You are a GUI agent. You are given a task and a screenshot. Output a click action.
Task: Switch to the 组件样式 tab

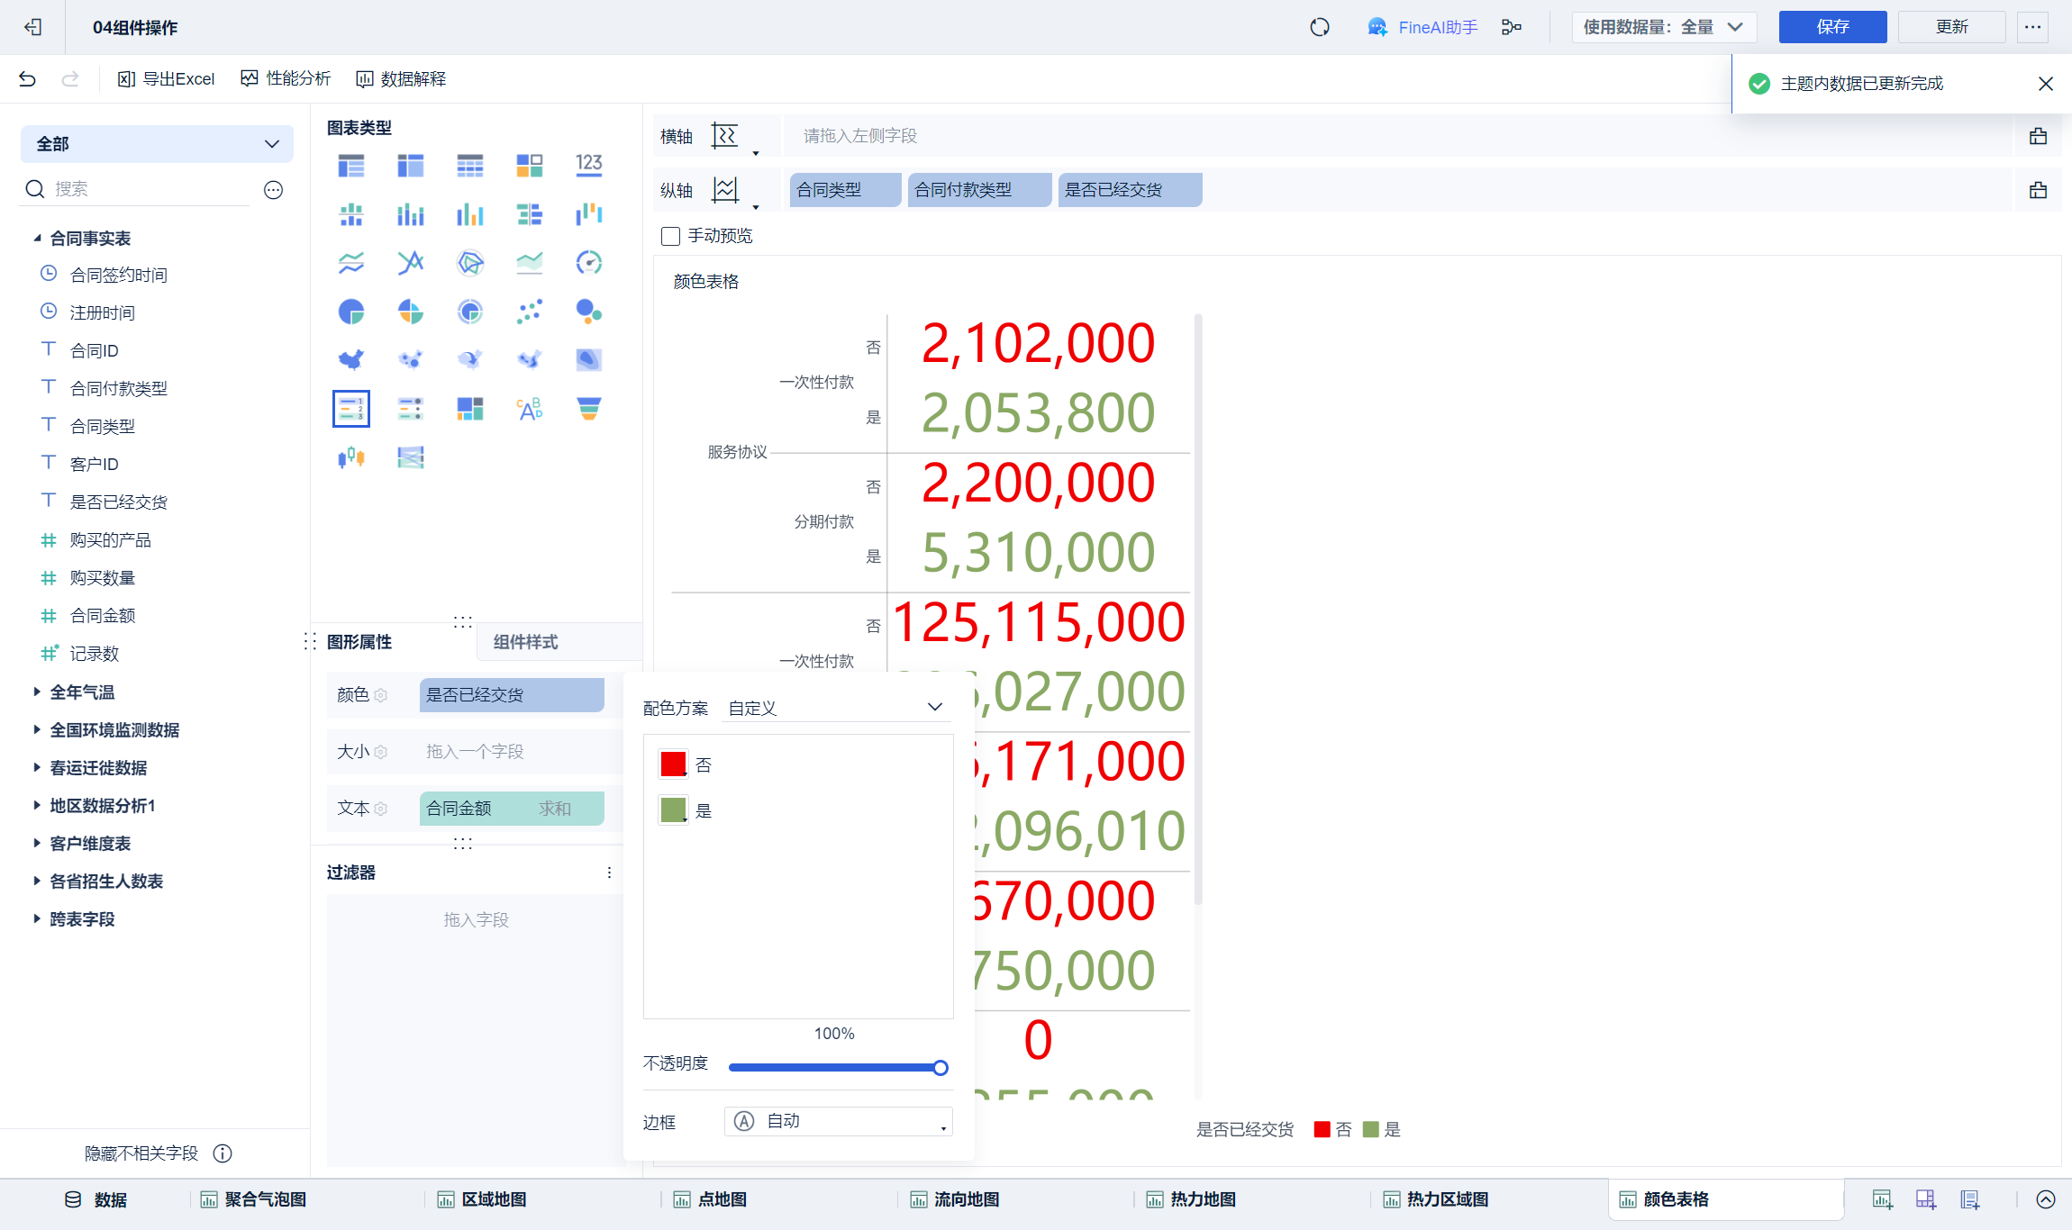525,642
